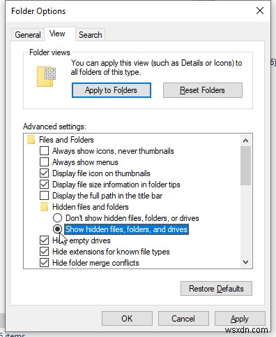The width and height of the screenshot is (276, 337).
Task: Click Restore Defaults
Action: [216, 289]
